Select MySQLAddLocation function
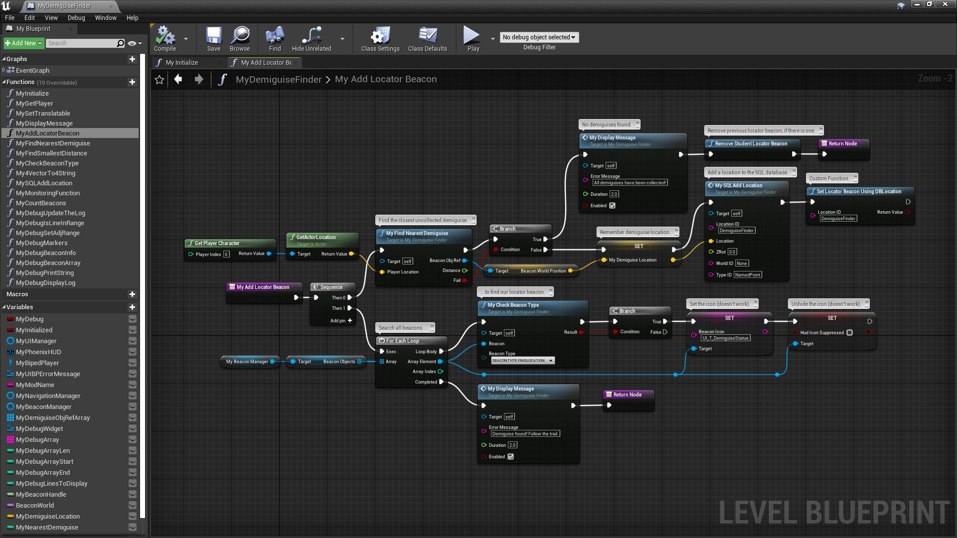Viewport: 957px width, 538px height. [x=44, y=183]
